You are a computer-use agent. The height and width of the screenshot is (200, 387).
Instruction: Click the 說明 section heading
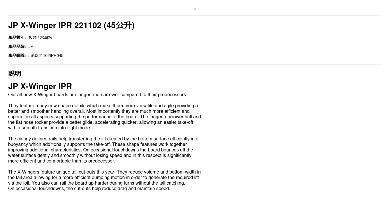pos(15,74)
